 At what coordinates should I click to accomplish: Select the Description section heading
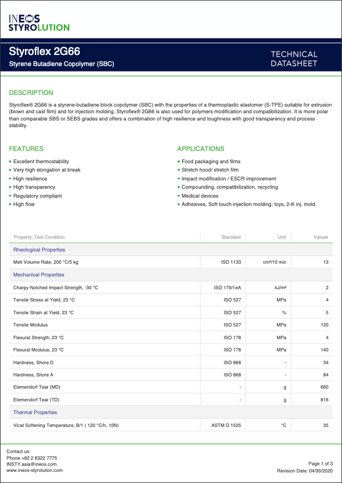31,93
